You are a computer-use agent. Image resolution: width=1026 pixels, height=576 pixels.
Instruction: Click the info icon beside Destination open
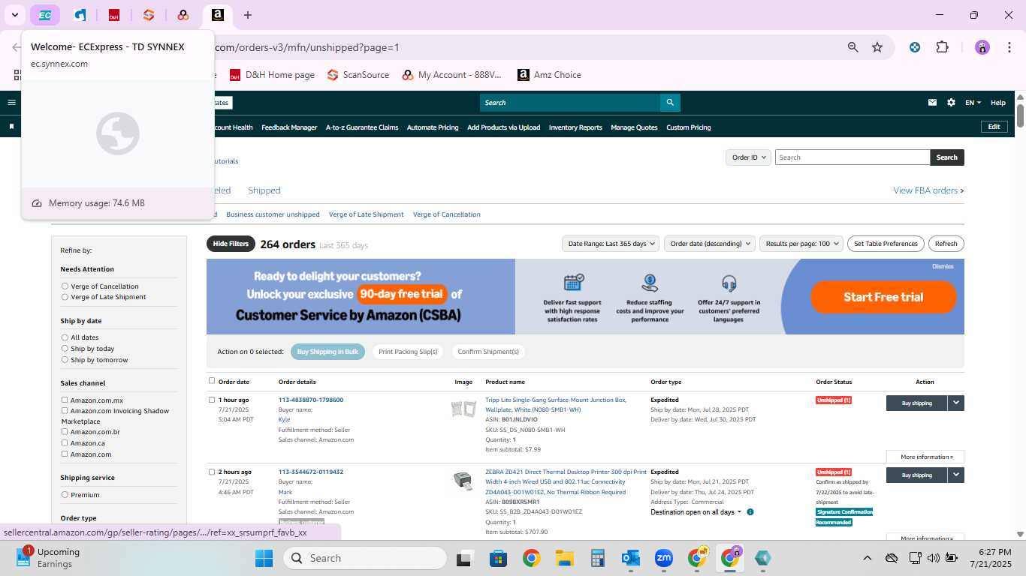tap(750, 512)
